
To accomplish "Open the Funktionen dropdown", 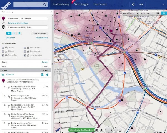I will pos(147,13).
